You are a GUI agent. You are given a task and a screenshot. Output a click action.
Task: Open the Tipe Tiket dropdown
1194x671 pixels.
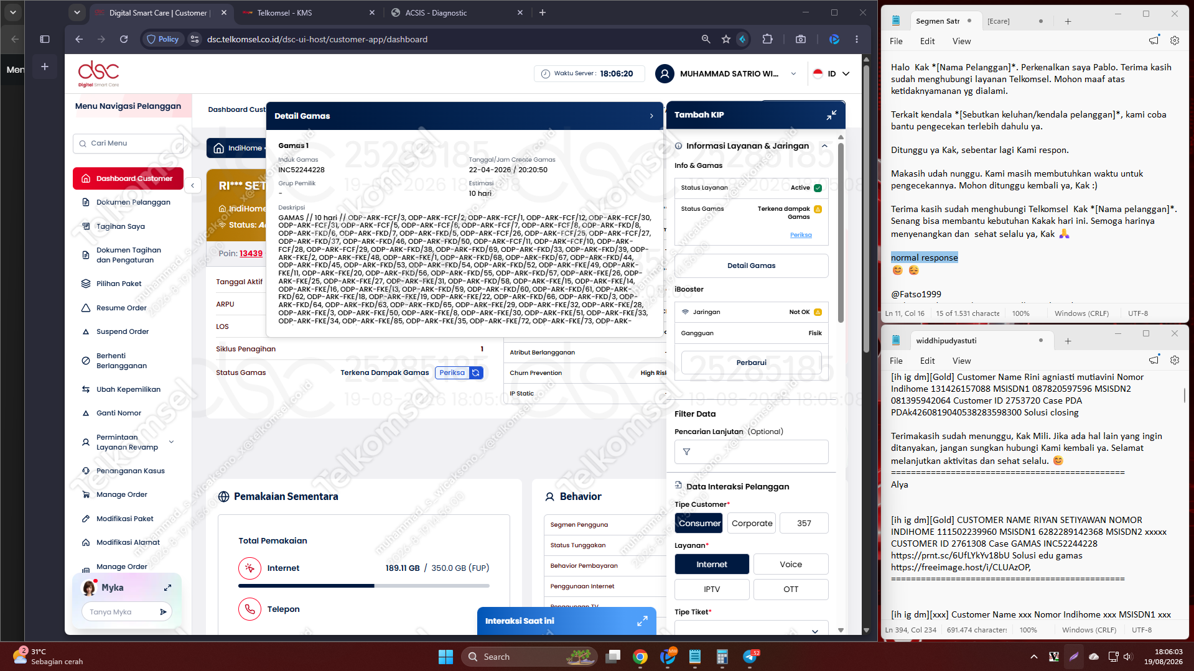tap(752, 629)
